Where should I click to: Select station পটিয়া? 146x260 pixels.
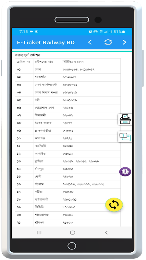[38, 192]
